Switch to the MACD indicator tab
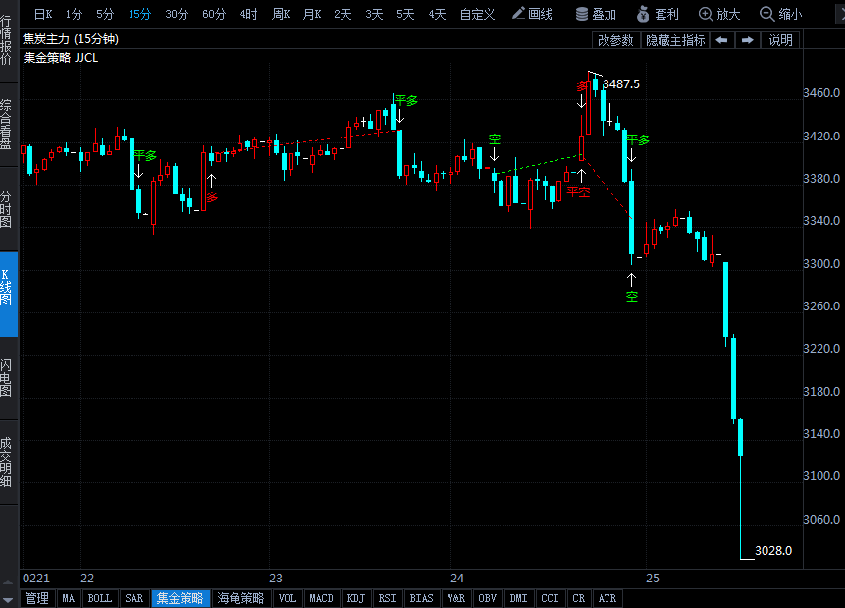 pos(321,598)
